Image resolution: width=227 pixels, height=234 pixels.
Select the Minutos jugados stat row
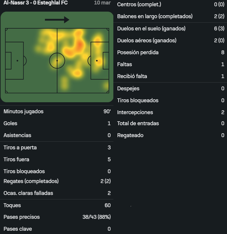coord(57,111)
